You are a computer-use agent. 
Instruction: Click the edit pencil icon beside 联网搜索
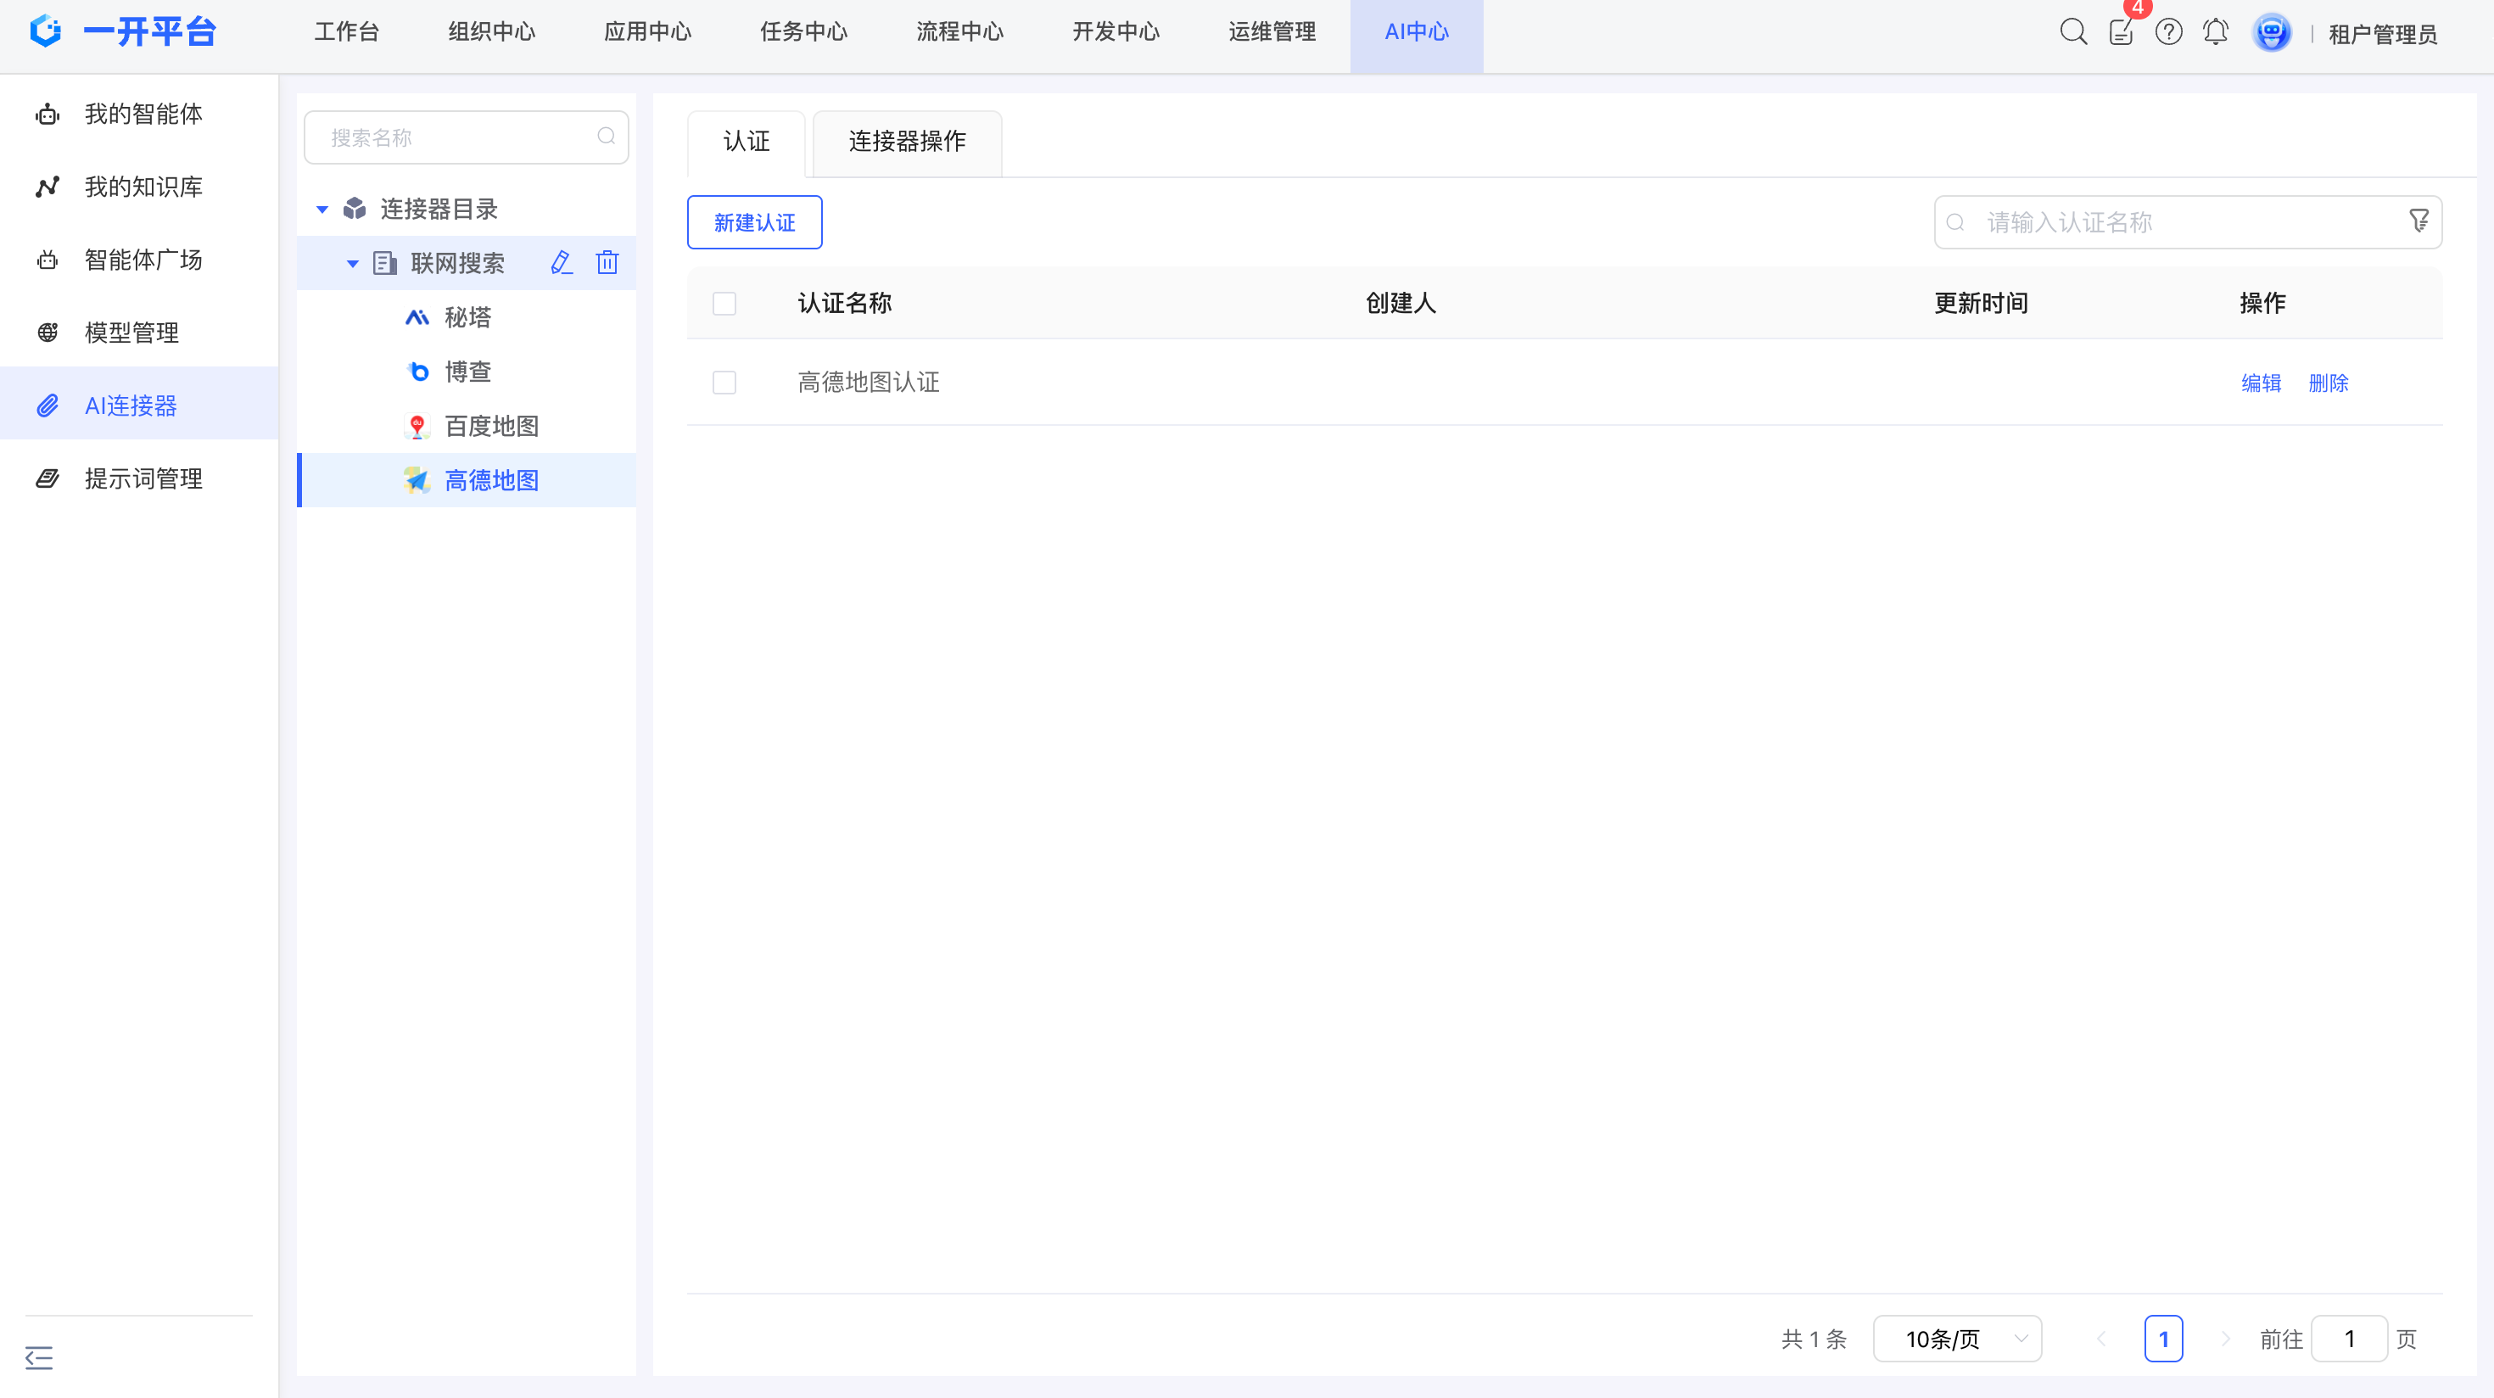coord(562,262)
